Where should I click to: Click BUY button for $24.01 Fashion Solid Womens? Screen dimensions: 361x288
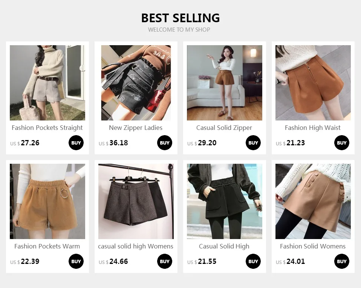[342, 261]
